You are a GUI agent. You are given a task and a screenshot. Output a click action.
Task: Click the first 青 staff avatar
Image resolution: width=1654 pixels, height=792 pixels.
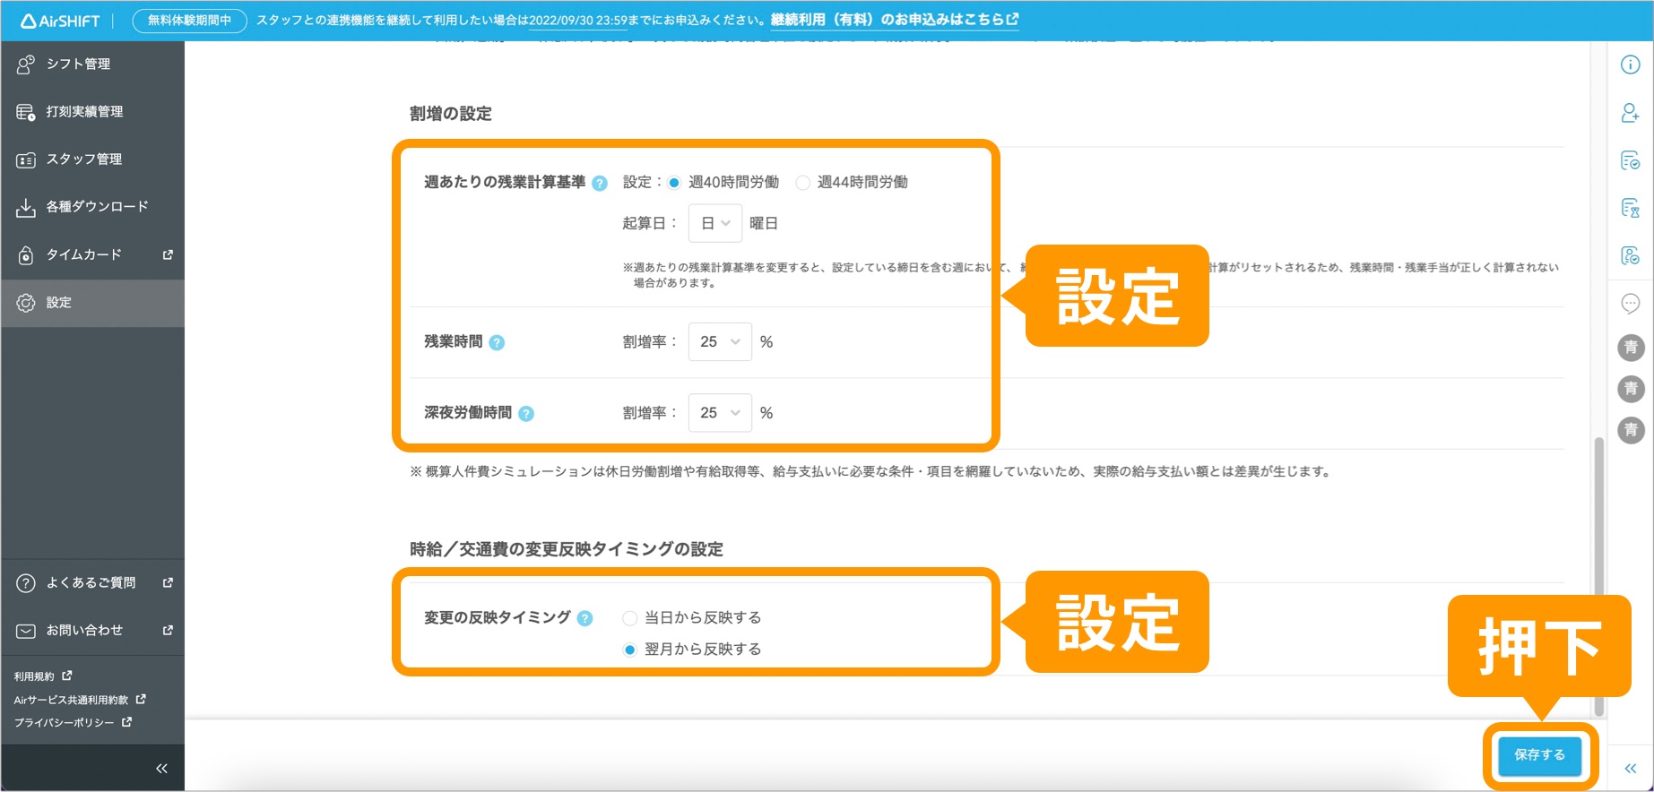1630,348
